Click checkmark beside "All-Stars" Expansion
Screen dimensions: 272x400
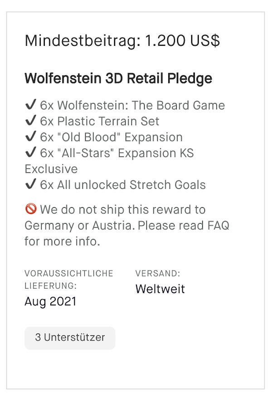[31, 152]
